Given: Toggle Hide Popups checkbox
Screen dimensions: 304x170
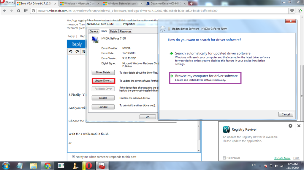Looking at the screenshot, I should tap(224, 158).
